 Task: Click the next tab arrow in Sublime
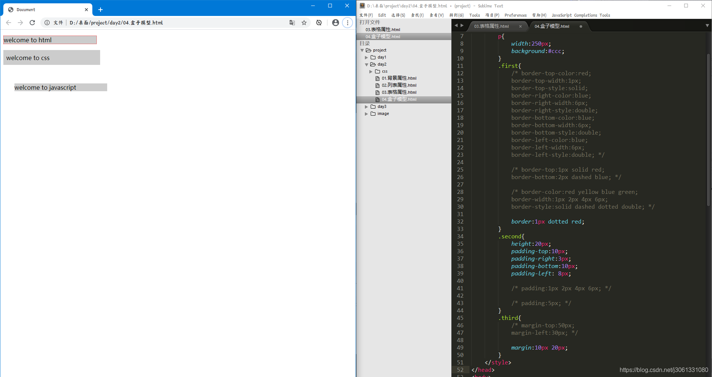462,25
